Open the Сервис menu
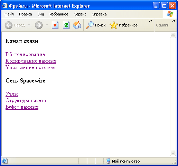The width and height of the screenshot is (178, 166). (80, 14)
